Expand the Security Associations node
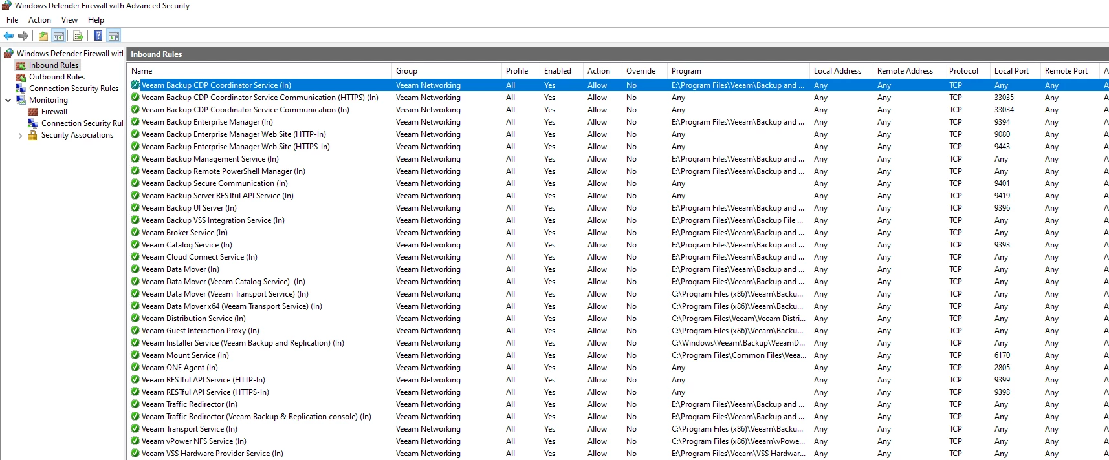The image size is (1109, 460). pyautogui.click(x=20, y=135)
